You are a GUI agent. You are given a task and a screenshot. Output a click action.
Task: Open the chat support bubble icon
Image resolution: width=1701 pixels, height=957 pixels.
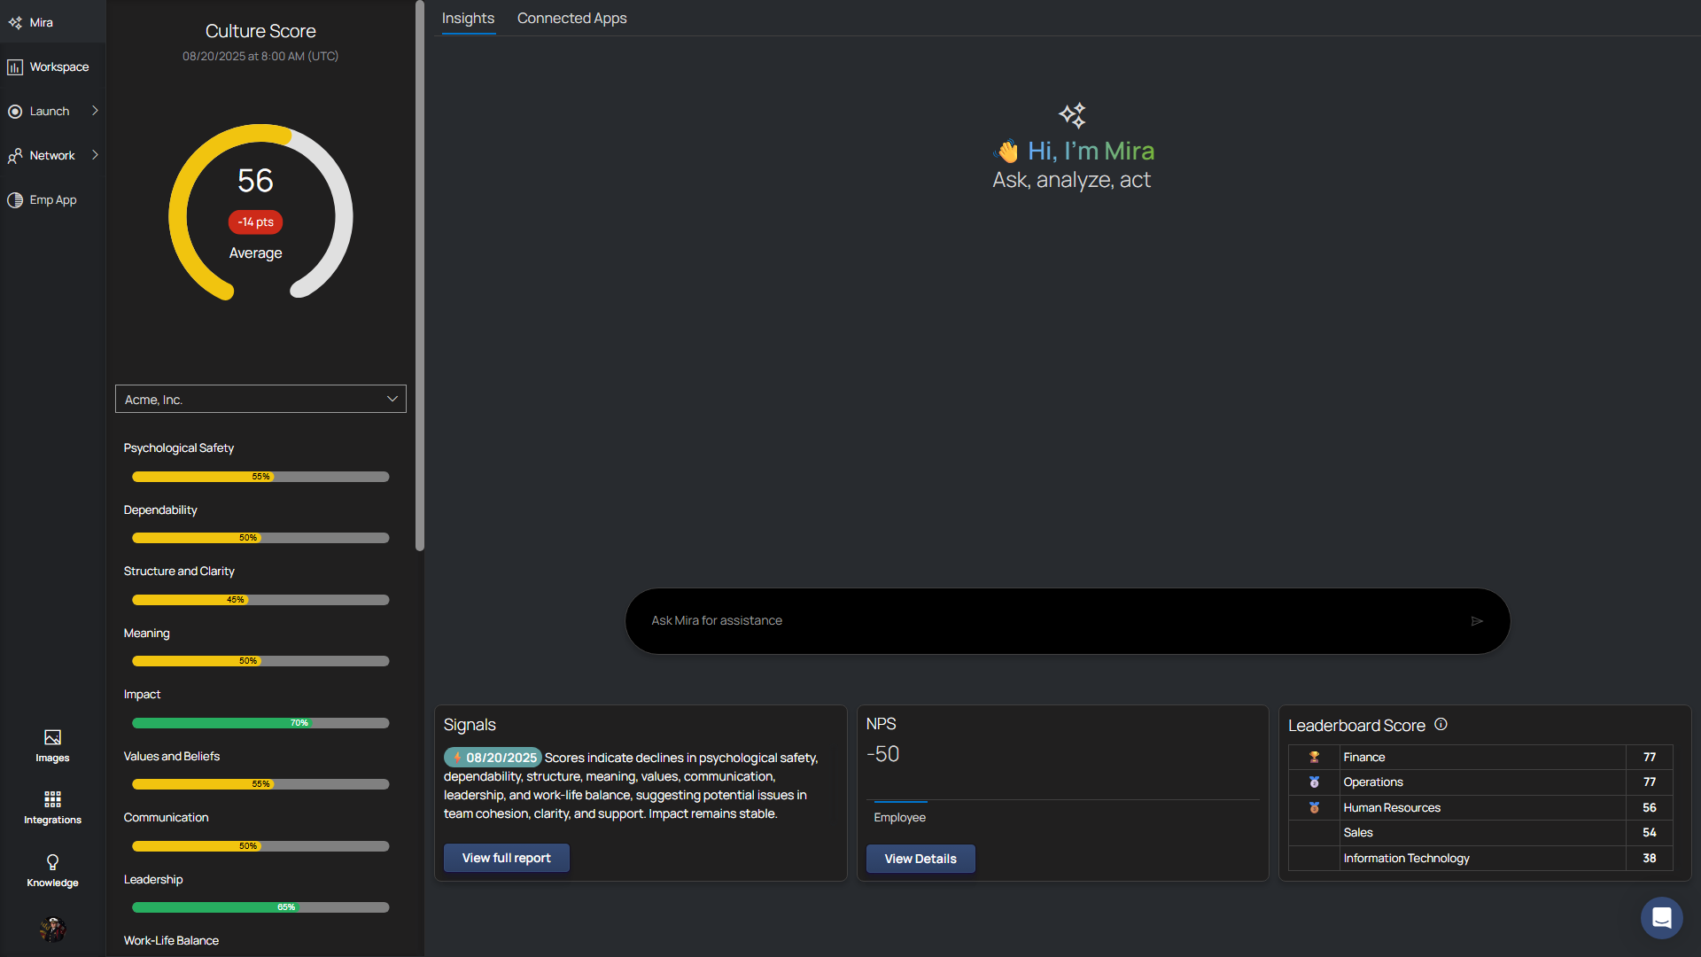(1661, 918)
